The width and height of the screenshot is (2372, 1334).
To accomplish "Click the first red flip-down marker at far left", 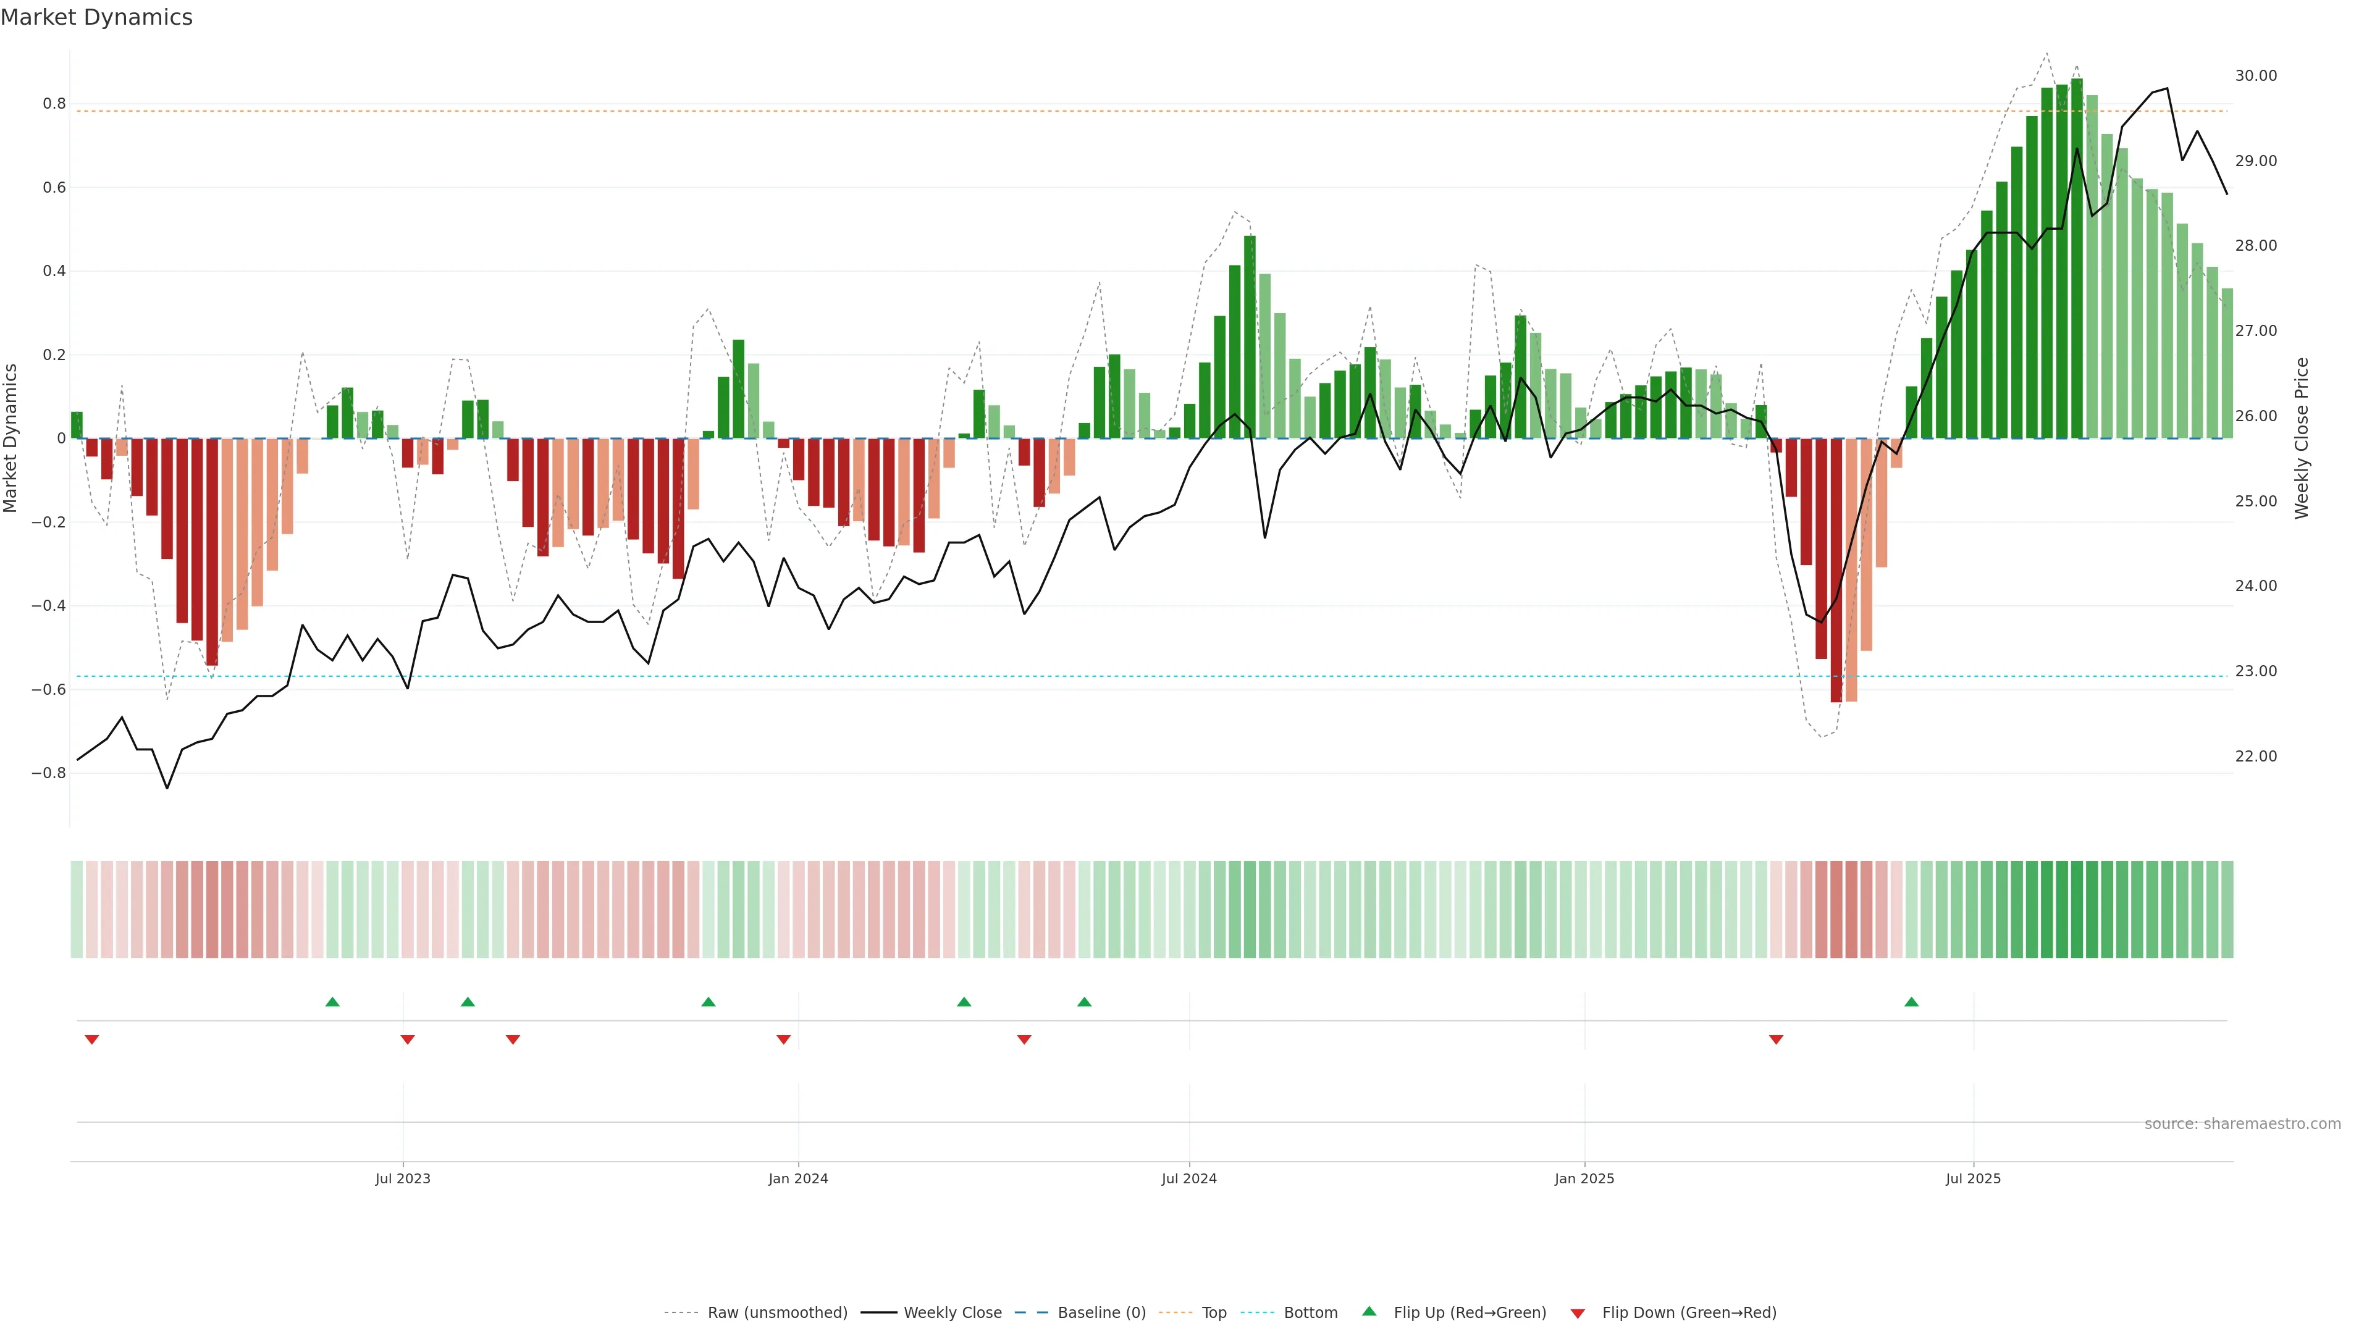I will tap(91, 1039).
